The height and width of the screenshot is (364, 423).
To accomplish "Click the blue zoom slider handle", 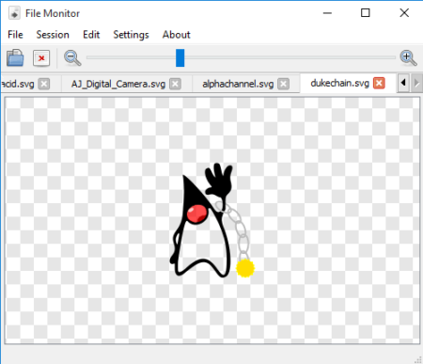I will pyautogui.click(x=180, y=57).
